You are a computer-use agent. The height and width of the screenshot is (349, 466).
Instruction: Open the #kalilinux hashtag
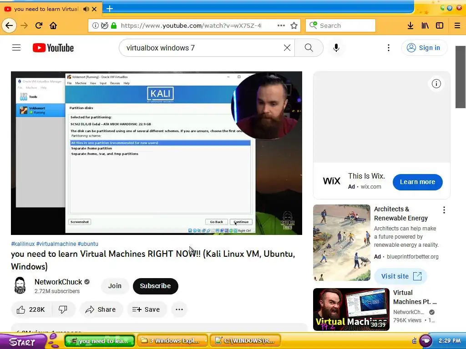[23, 244]
